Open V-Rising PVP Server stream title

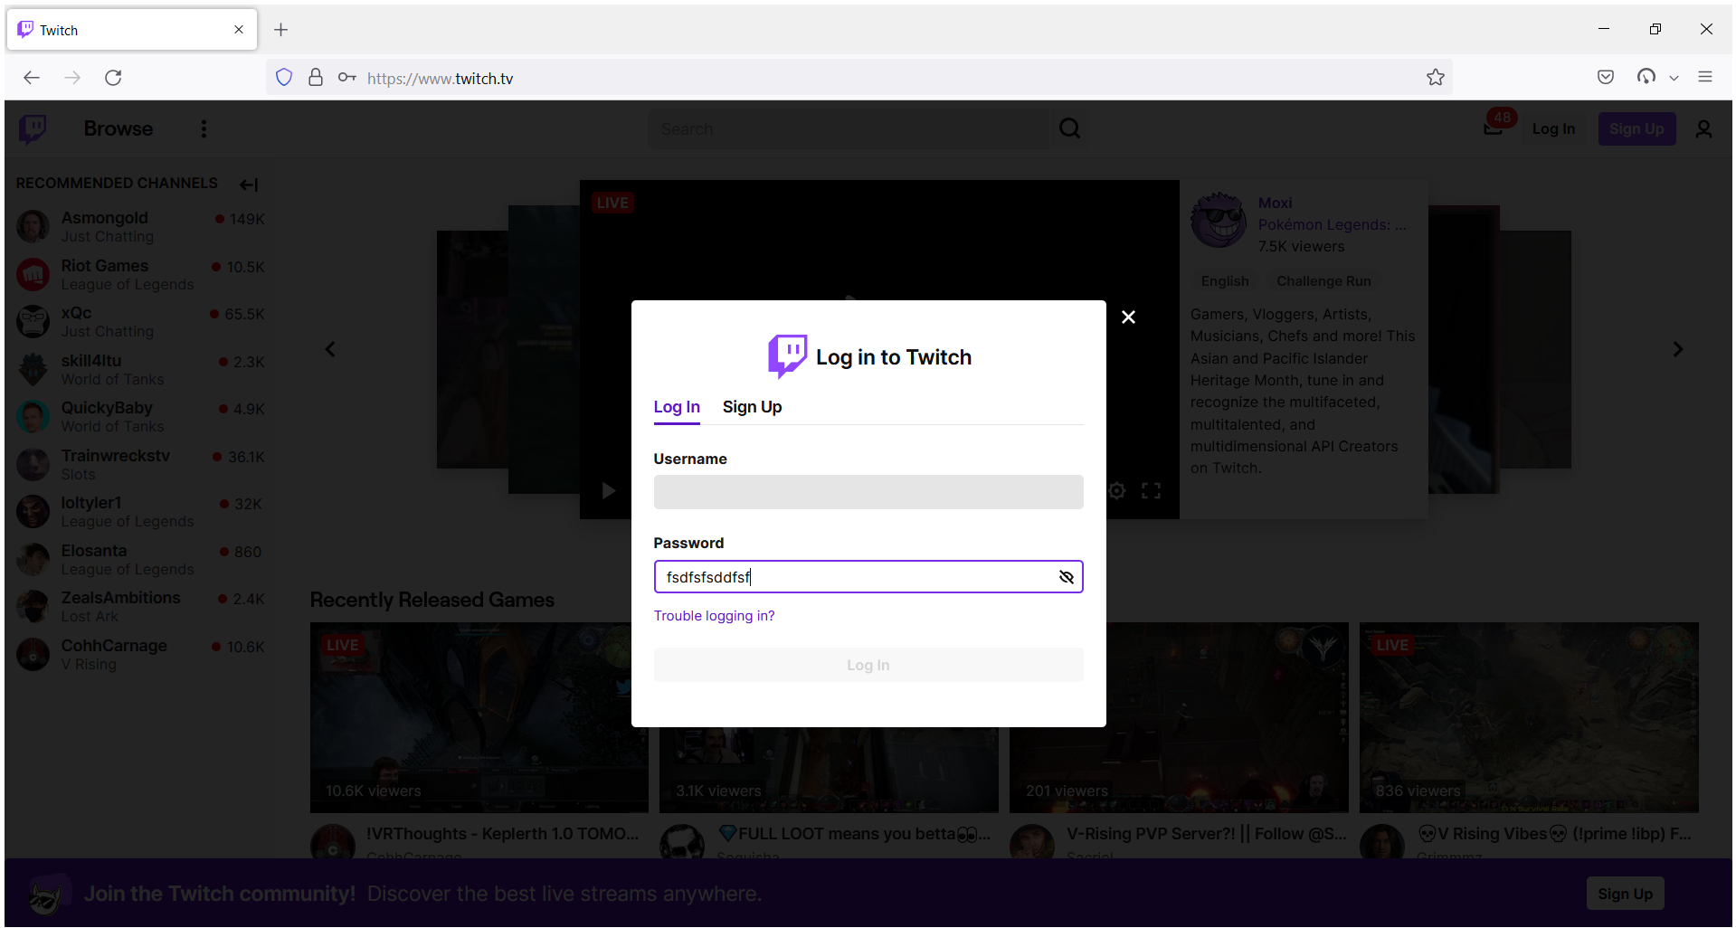tap(1207, 834)
